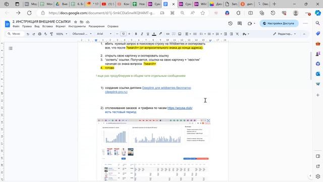Open the woysa.club link
323x182 pixels.
point(180,108)
